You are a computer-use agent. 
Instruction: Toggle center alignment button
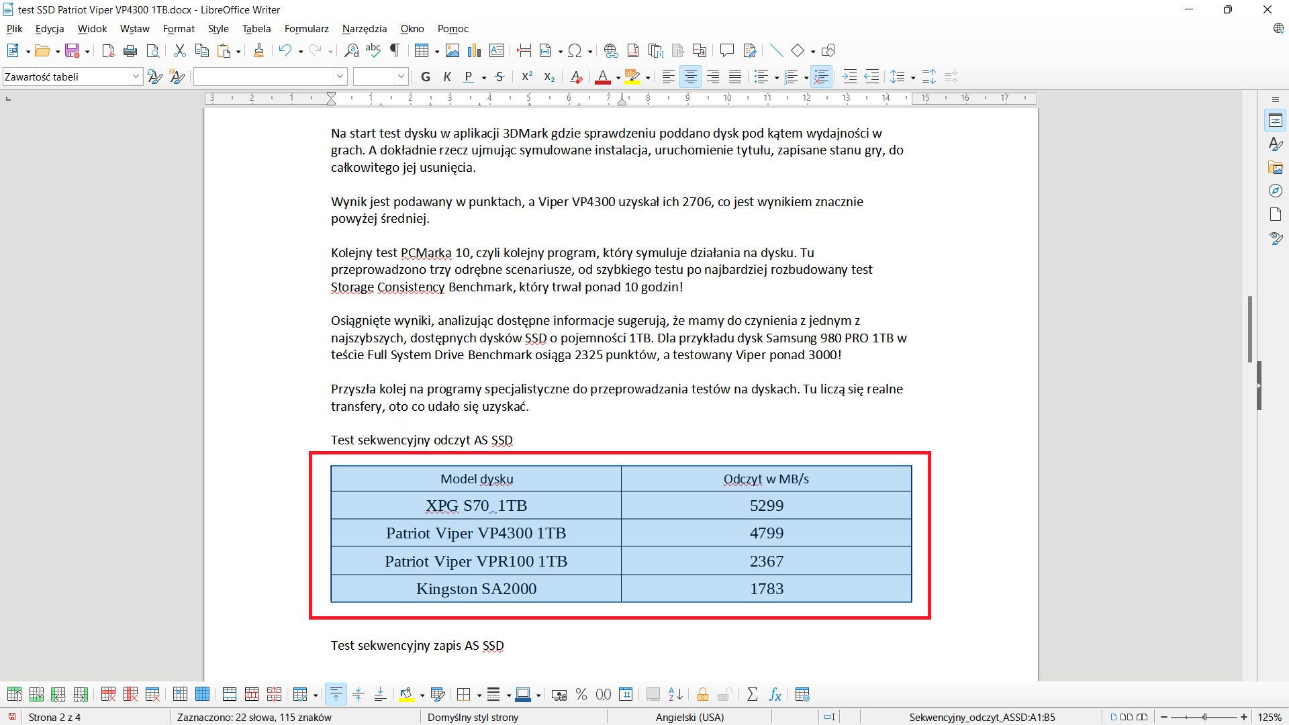690,77
